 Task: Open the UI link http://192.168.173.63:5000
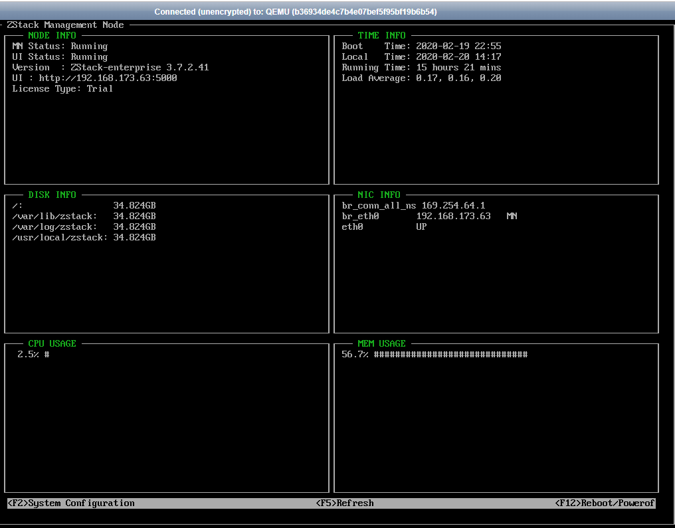[108, 78]
